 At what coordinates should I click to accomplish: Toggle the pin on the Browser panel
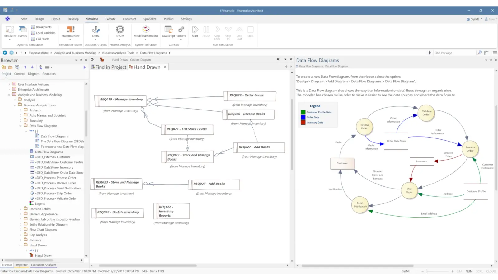(x=81, y=60)
